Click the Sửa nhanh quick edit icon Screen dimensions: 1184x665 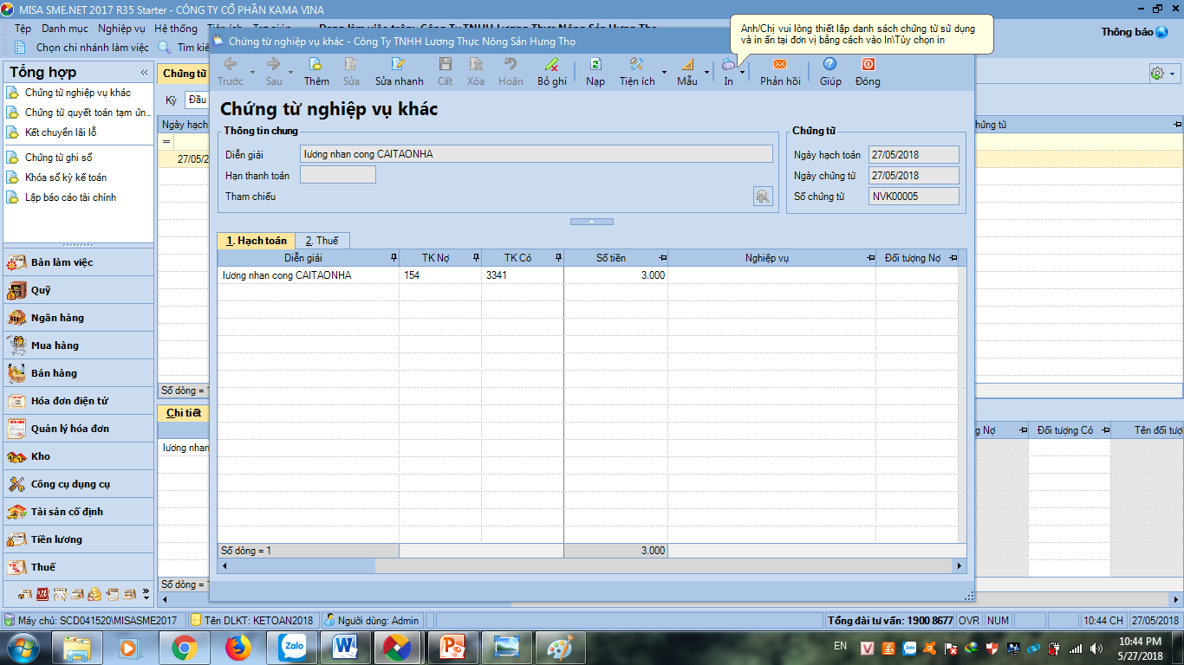(x=399, y=64)
